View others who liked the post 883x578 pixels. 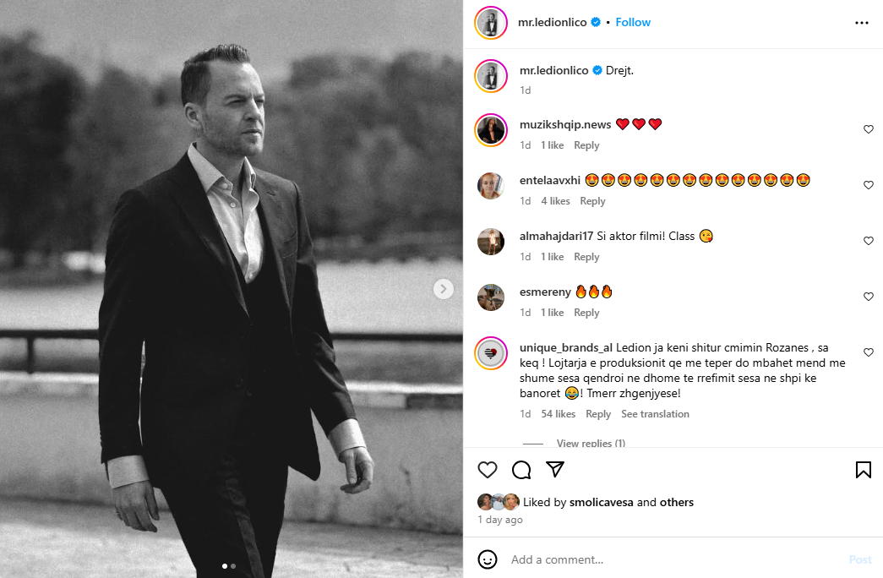coord(676,503)
